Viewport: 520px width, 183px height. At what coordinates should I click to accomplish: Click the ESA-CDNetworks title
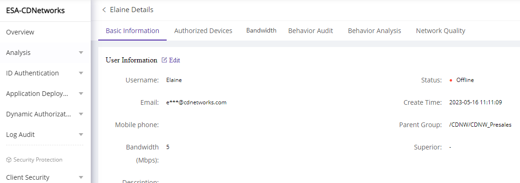[x=35, y=11]
